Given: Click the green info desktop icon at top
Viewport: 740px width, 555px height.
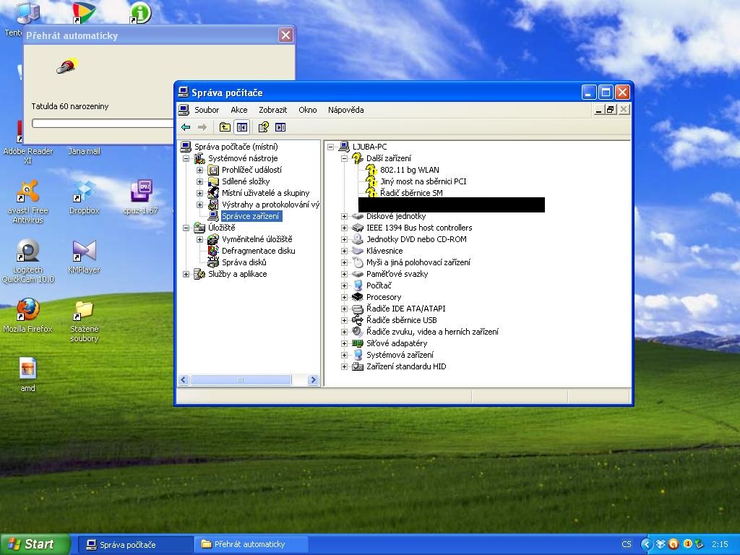Looking at the screenshot, I should (x=141, y=13).
